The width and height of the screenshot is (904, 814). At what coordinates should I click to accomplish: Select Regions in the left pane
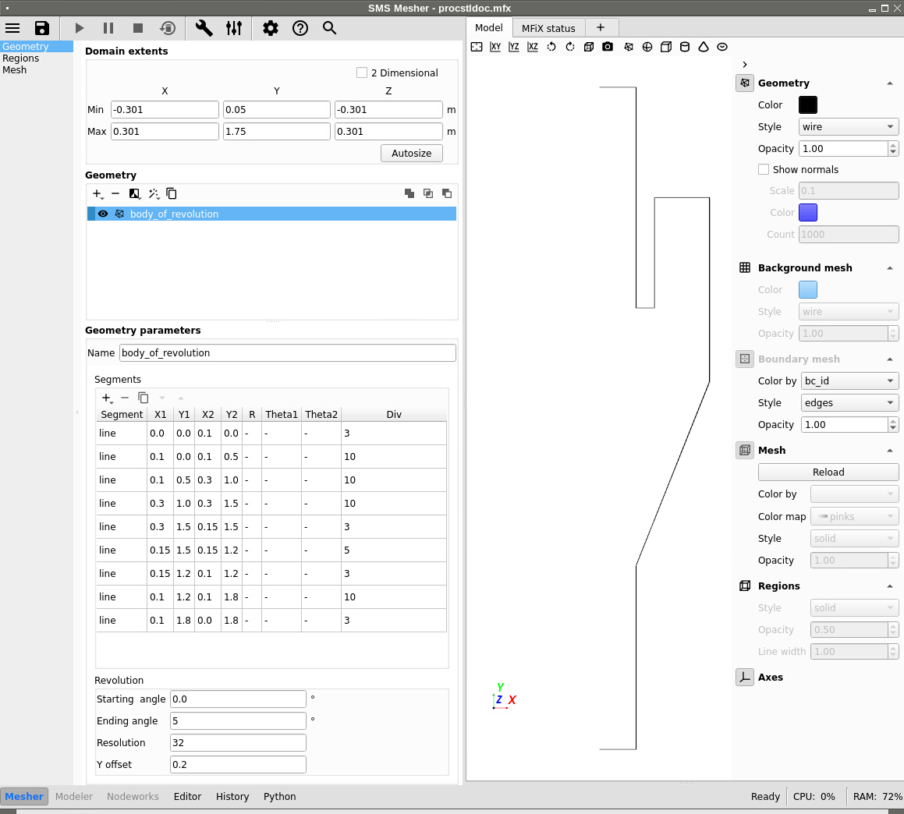(21, 58)
